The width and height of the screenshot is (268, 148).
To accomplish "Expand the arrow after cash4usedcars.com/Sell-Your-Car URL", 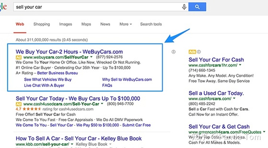I will (x=102, y=103).
